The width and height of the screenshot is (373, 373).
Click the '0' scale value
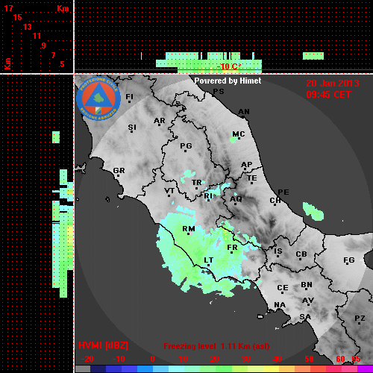[x=152, y=359]
